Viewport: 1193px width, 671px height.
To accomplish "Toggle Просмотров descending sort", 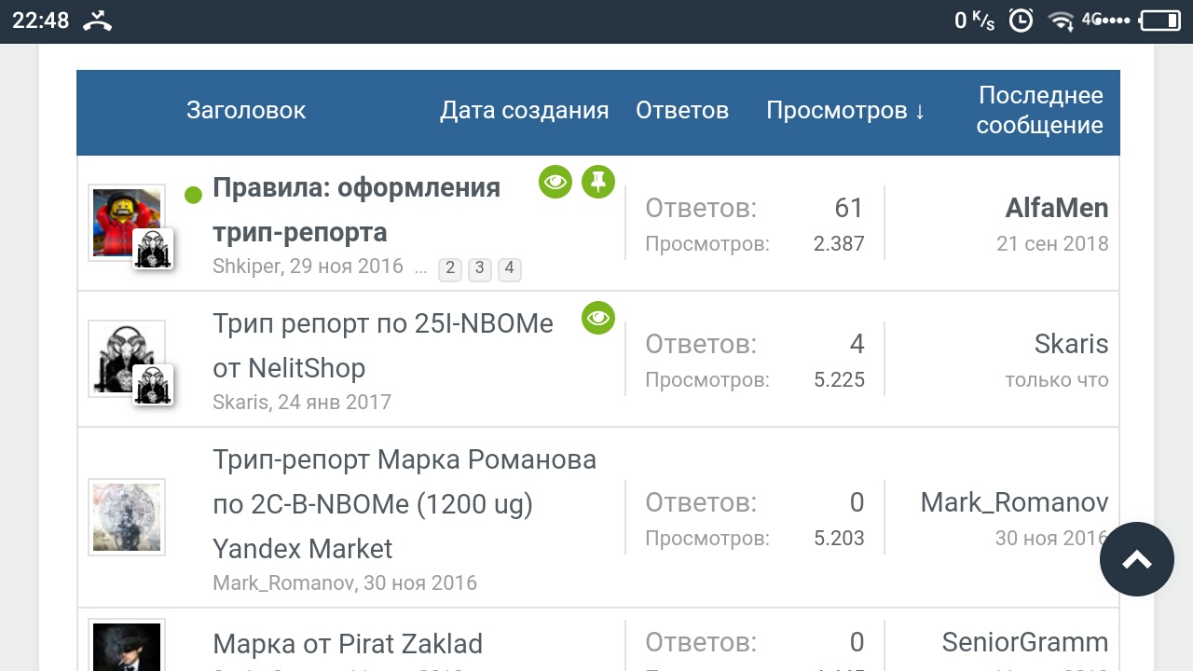I will coord(845,110).
